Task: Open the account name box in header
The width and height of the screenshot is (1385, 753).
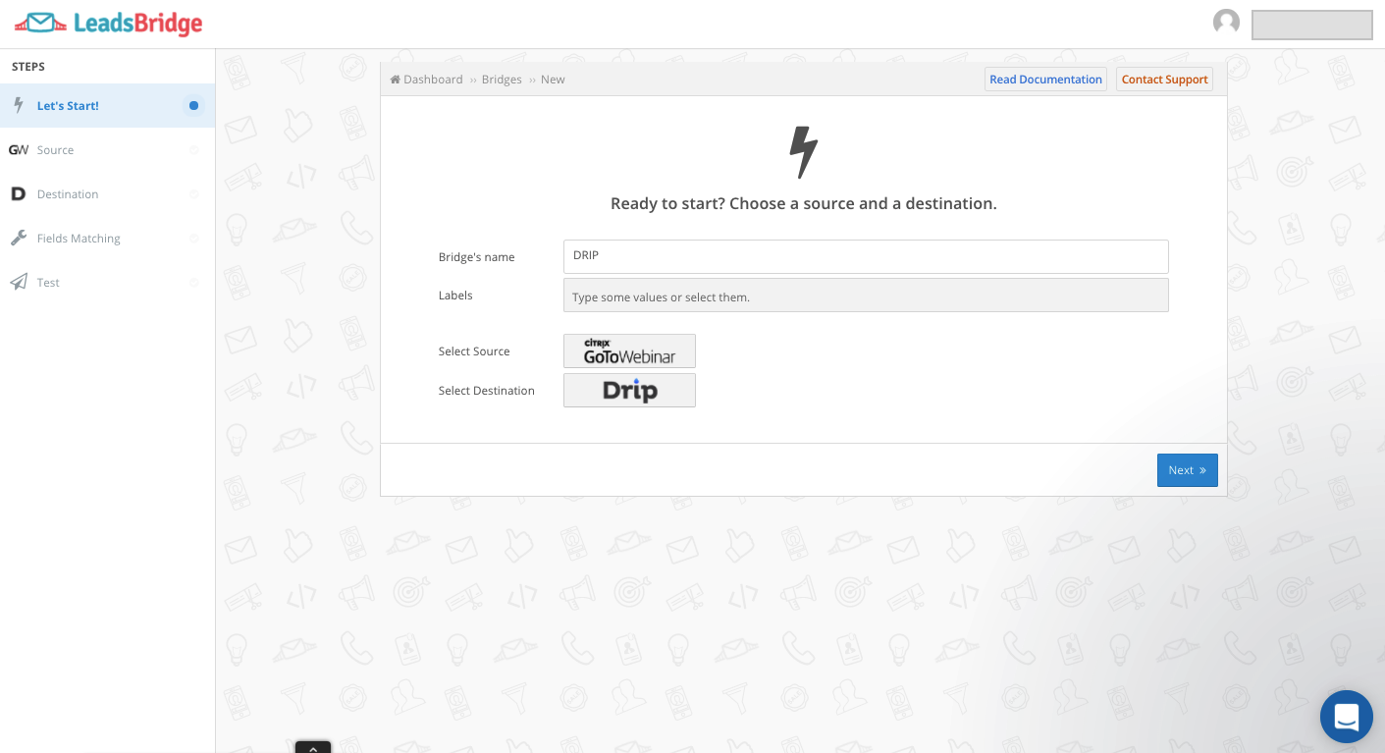Action: click(x=1311, y=25)
